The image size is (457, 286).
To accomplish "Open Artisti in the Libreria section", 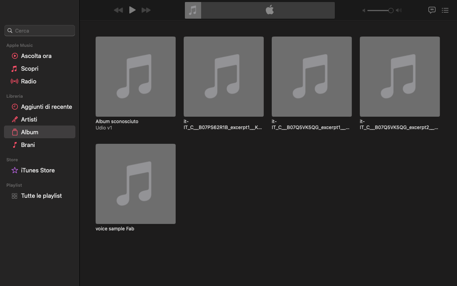I will (x=29, y=119).
